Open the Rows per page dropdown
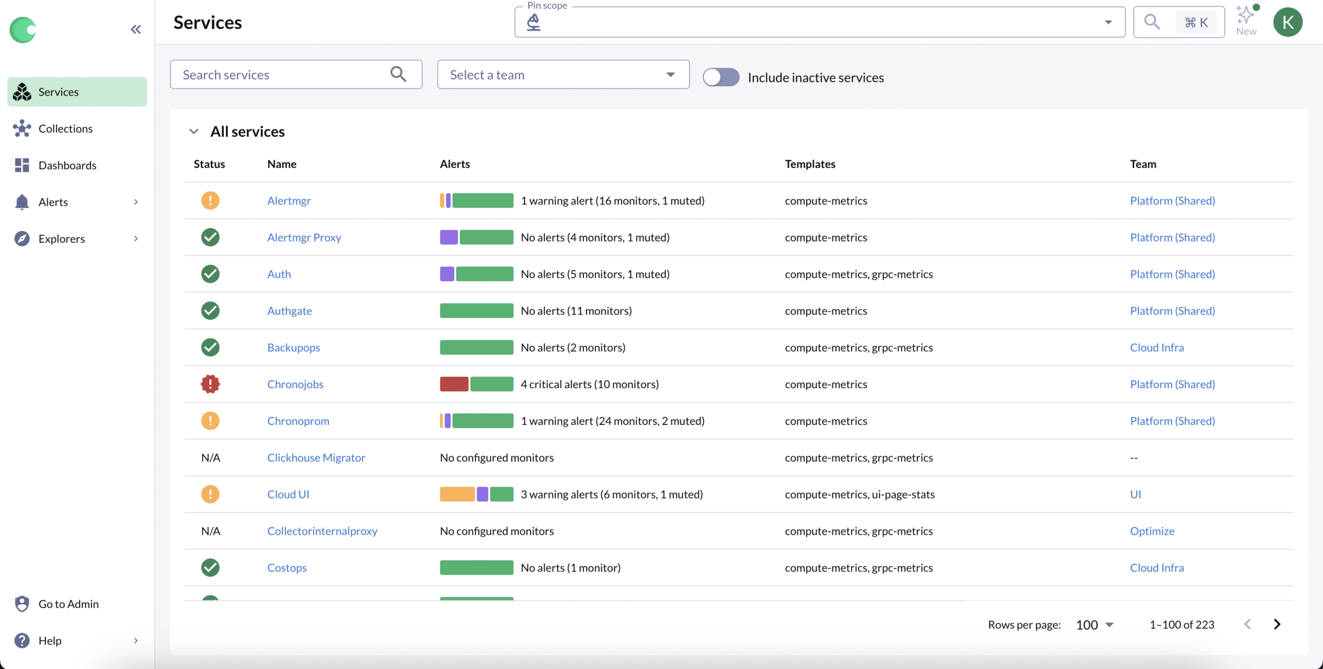1323x669 pixels. [x=1094, y=625]
